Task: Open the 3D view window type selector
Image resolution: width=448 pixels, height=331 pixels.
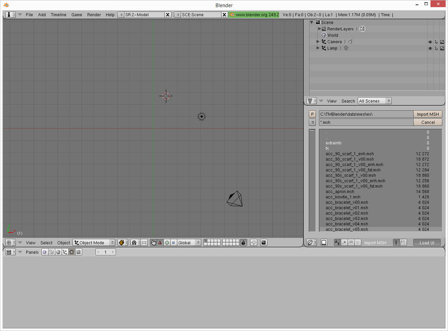Action: (10, 243)
